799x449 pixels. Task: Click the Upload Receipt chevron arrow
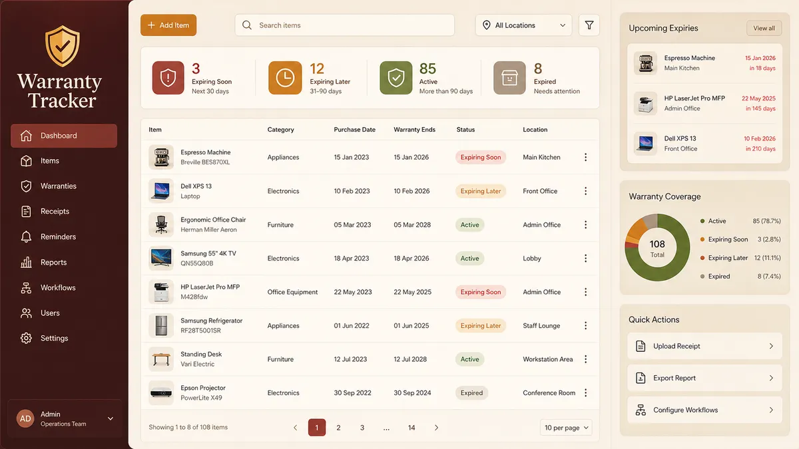pos(771,346)
